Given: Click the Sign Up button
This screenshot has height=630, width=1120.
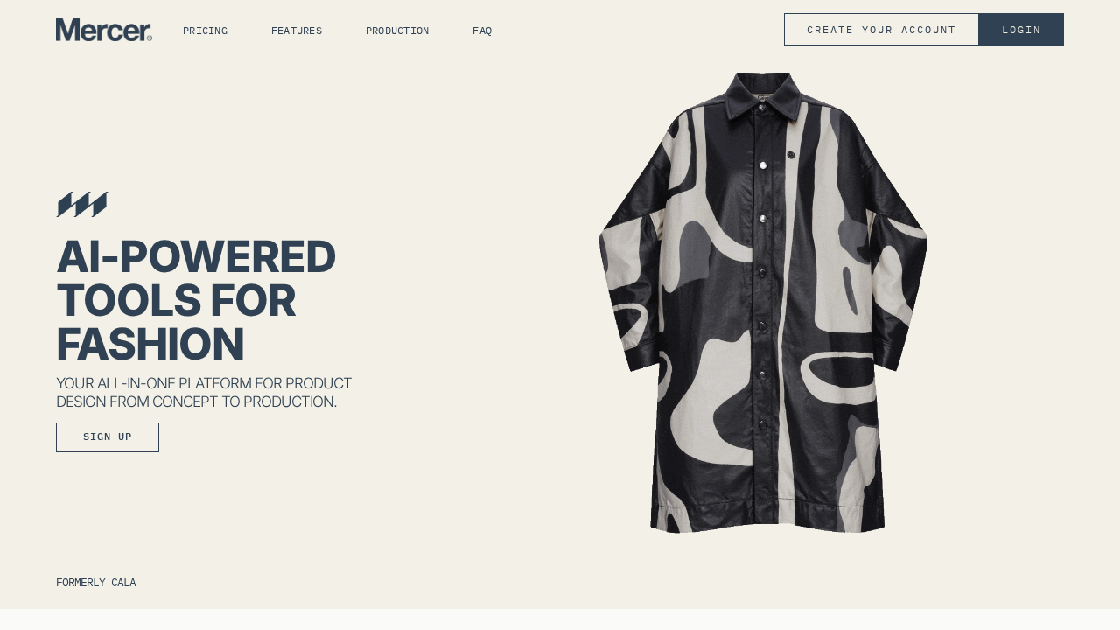Looking at the screenshot, I should click(108, 437).
